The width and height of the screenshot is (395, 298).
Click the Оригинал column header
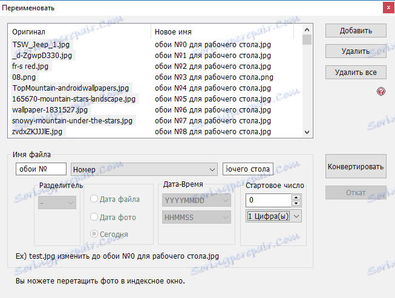[x=81, y=32]
